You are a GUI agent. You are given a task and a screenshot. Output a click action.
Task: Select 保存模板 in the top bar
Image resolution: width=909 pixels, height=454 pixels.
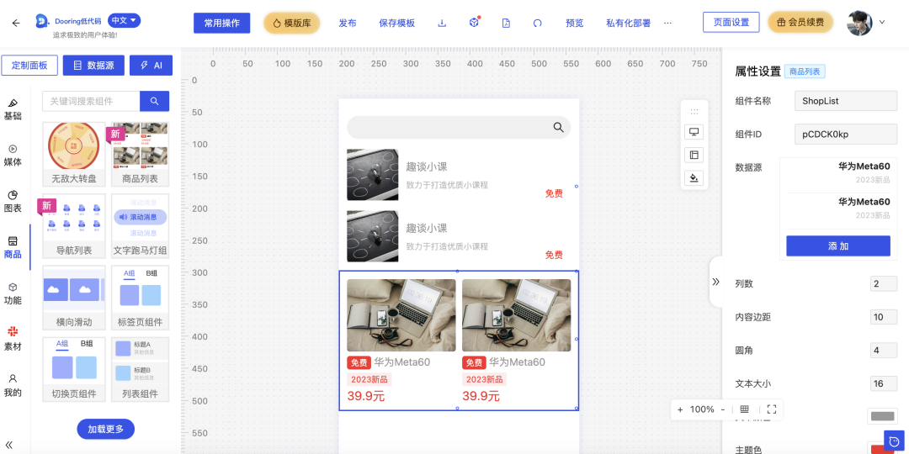(397, 24)
